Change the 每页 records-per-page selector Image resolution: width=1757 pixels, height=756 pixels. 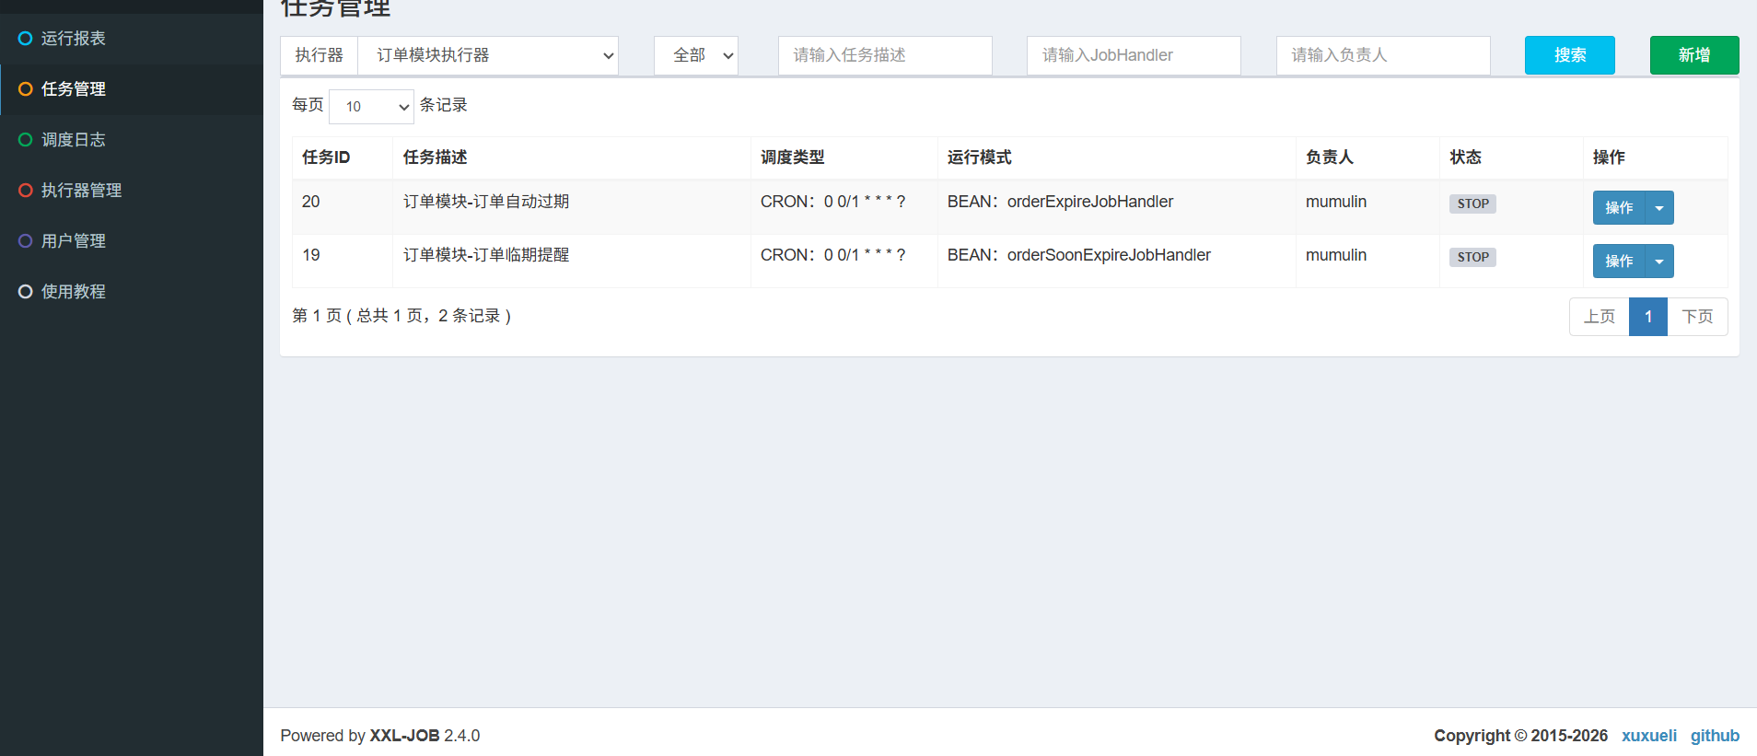pyautogui.click(x=371, y=107)
